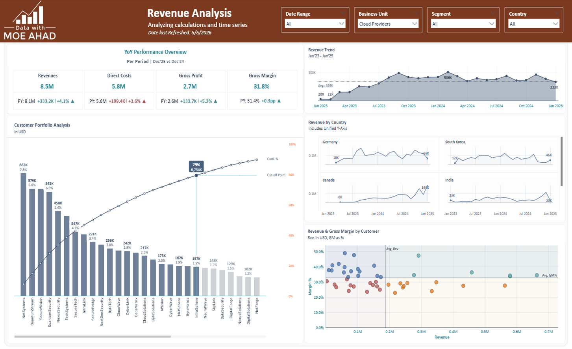The image size is (572, 349).
Task: Click the 506K peak point on Revenue Trend
Action: [448, 72]
